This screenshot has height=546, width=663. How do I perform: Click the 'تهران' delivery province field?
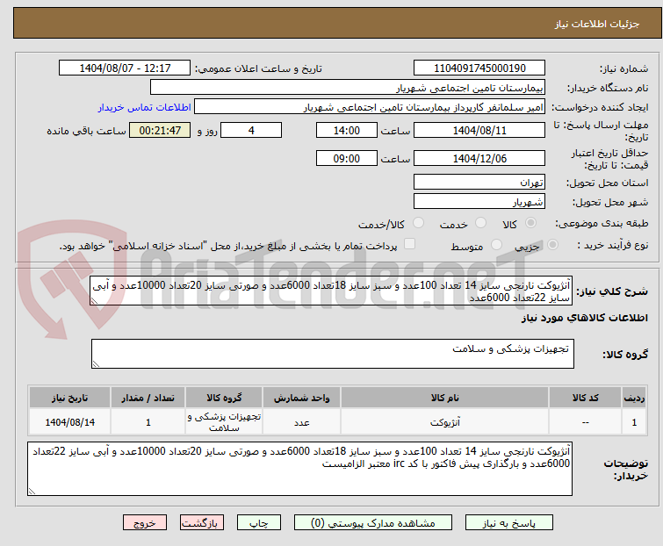pyautogui.click(x=479, y=183)
